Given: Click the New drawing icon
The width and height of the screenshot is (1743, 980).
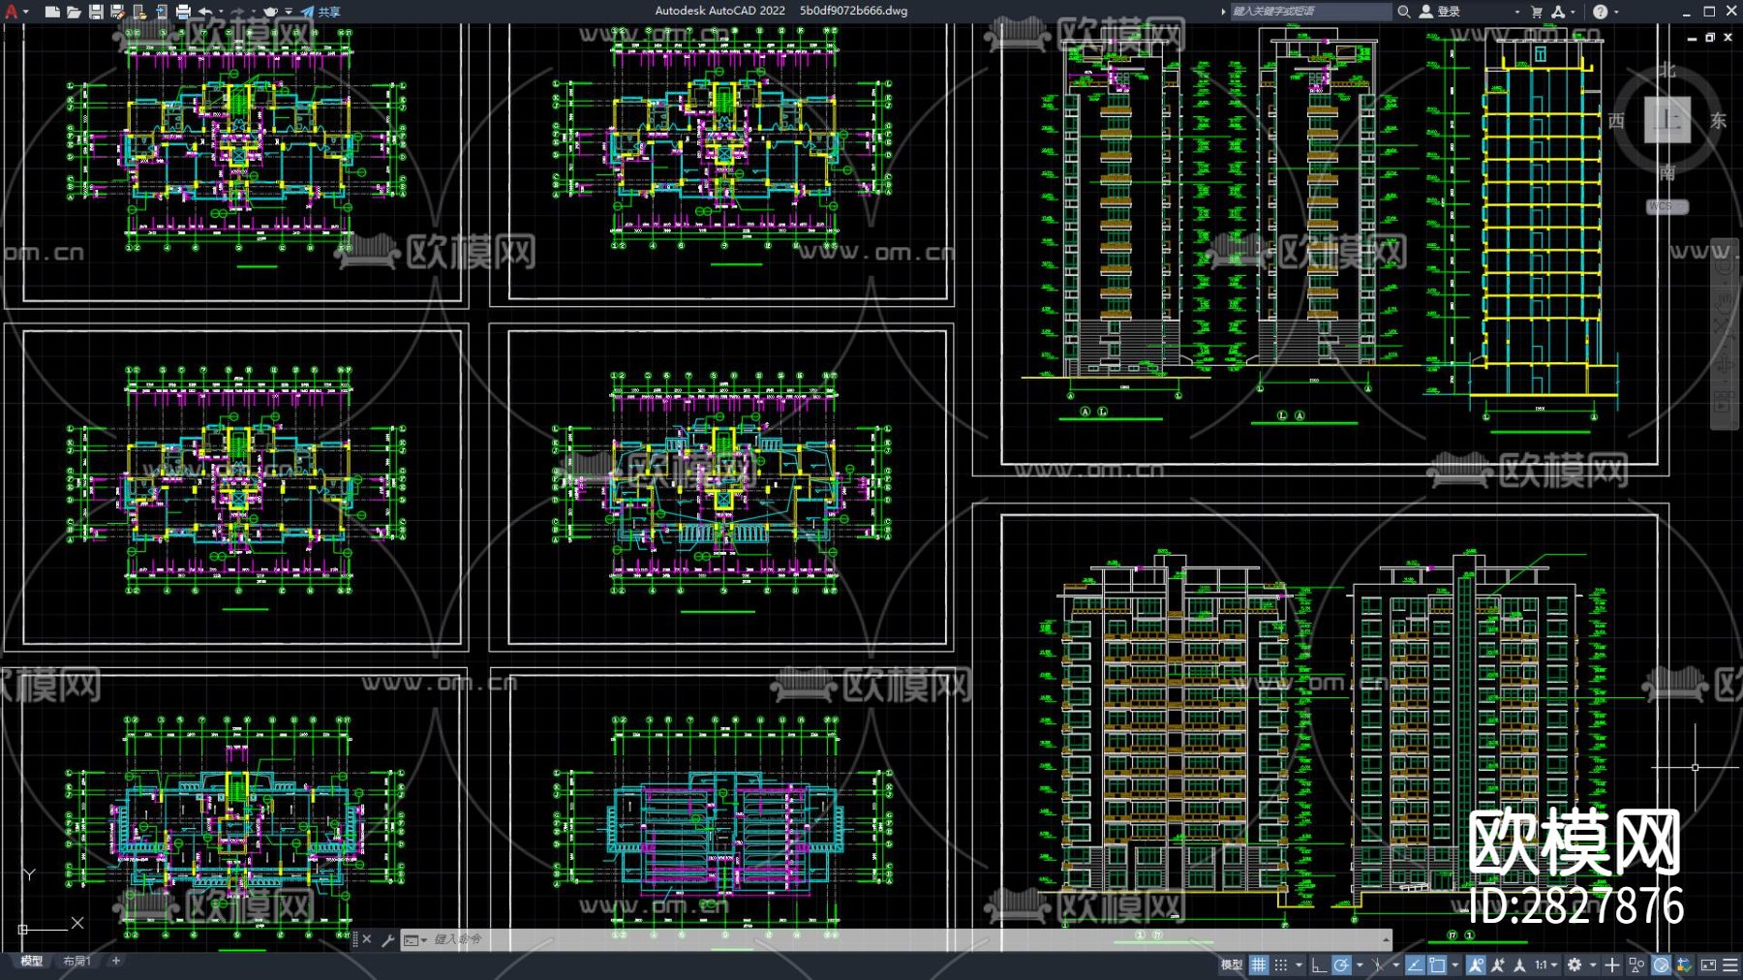Looking at the screenshot, I should pos(52,12).
